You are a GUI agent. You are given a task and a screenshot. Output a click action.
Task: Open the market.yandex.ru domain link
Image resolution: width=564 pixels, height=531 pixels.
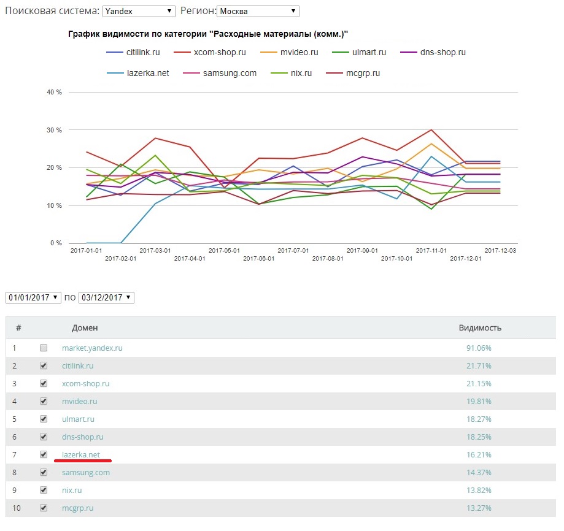tap(92, 348)
